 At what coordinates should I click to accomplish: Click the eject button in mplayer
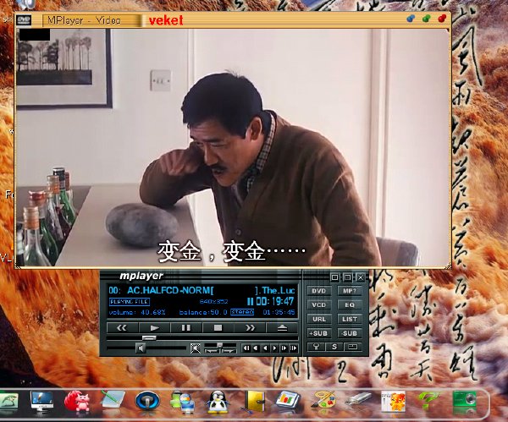[282, 328]
